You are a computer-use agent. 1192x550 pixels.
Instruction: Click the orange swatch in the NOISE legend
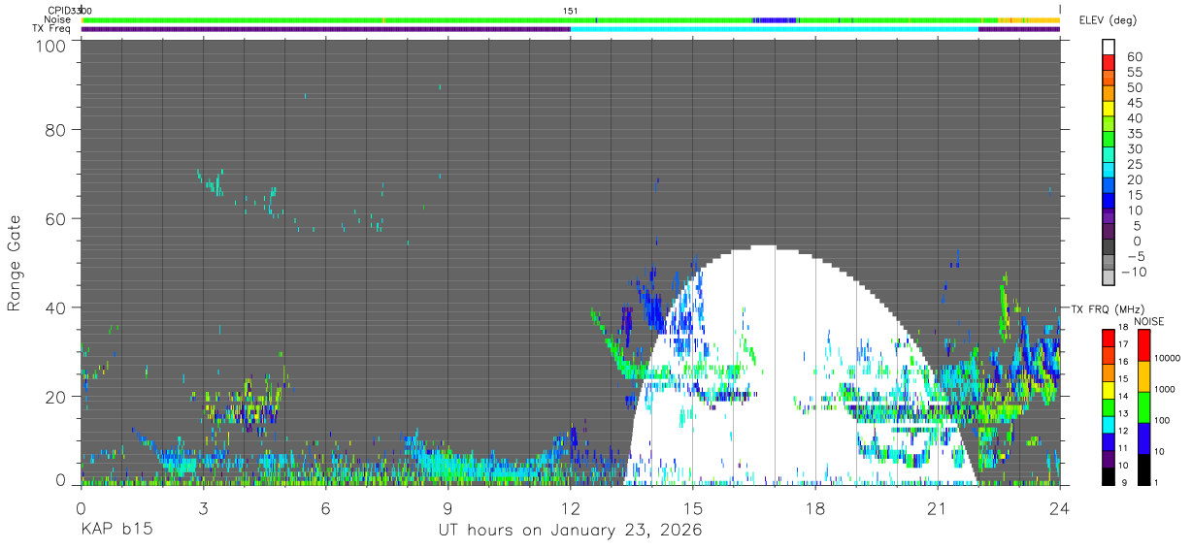tap(1143, 375)
